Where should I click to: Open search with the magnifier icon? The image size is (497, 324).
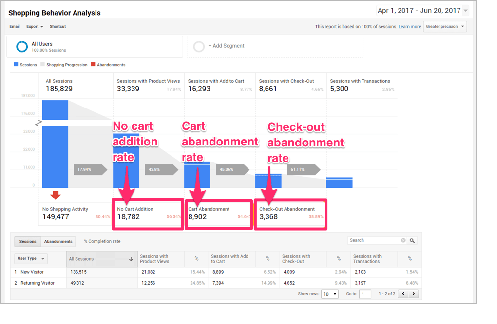coord(412,240)
